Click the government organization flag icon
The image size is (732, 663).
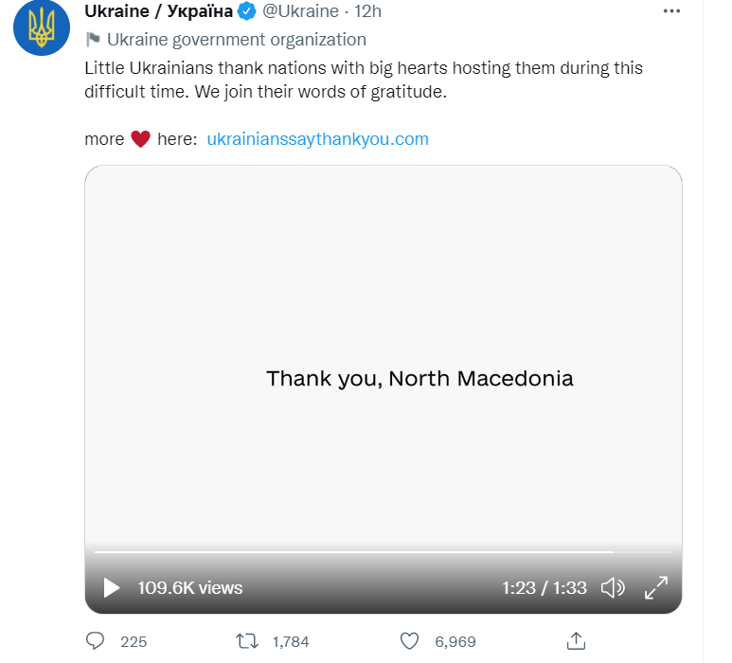pyautogui.click(x=94, y=40)
